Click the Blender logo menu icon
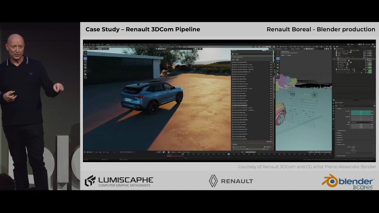The height and width of the screenshot is (213, 379). pos(84,44)
